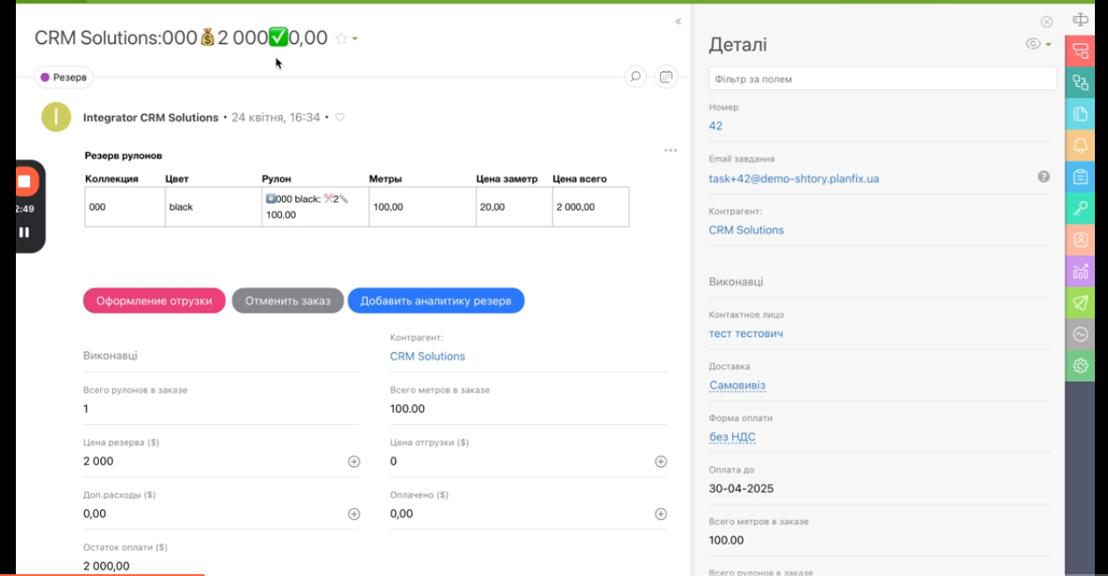
Task: Open three-dots menu of comment
Action: pyautogui.click(x=671, y=150)
